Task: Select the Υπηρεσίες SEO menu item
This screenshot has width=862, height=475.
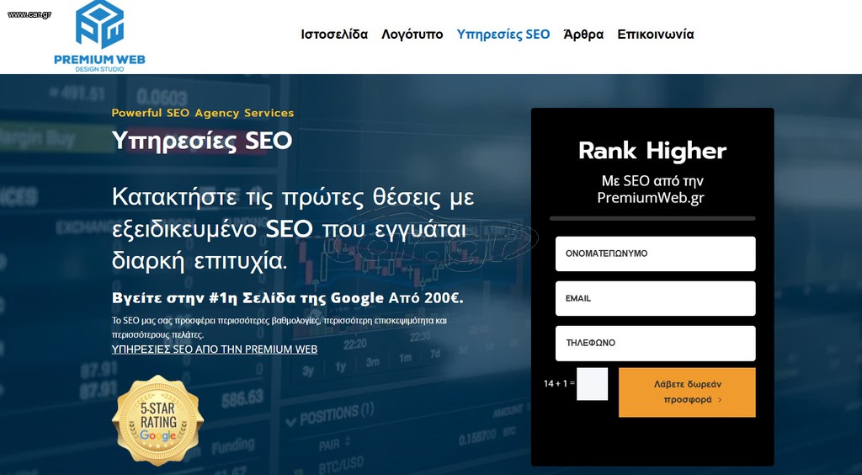Action: tap(503, 34)
